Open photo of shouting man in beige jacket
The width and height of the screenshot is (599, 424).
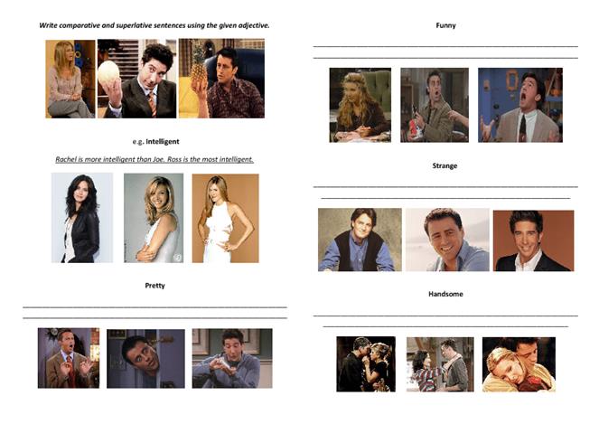click(520, 105)
